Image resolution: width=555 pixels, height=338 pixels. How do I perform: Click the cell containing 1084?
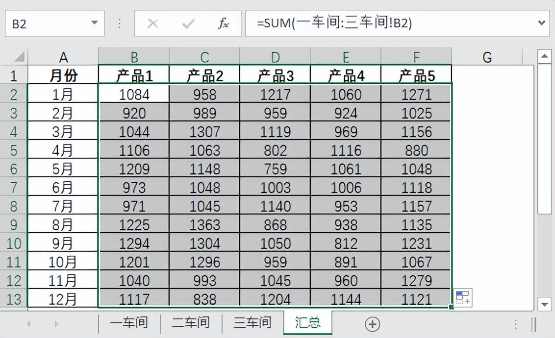tap(134, 94)
